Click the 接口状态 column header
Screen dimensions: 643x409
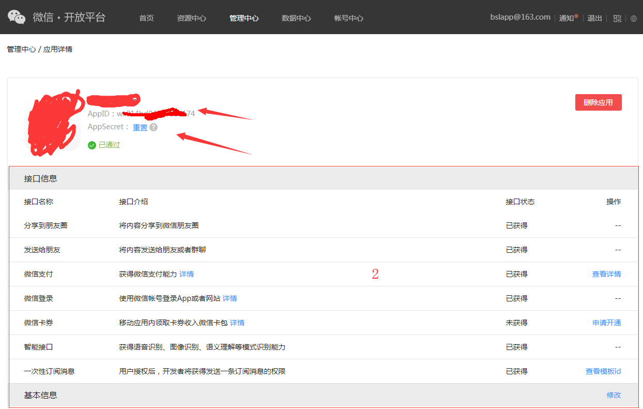[520, 202]
